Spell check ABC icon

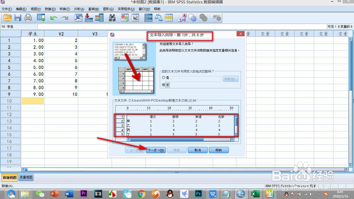[217, 18]
